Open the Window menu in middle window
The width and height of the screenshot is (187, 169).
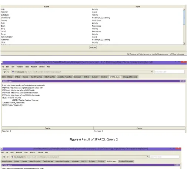click(42, 67)
